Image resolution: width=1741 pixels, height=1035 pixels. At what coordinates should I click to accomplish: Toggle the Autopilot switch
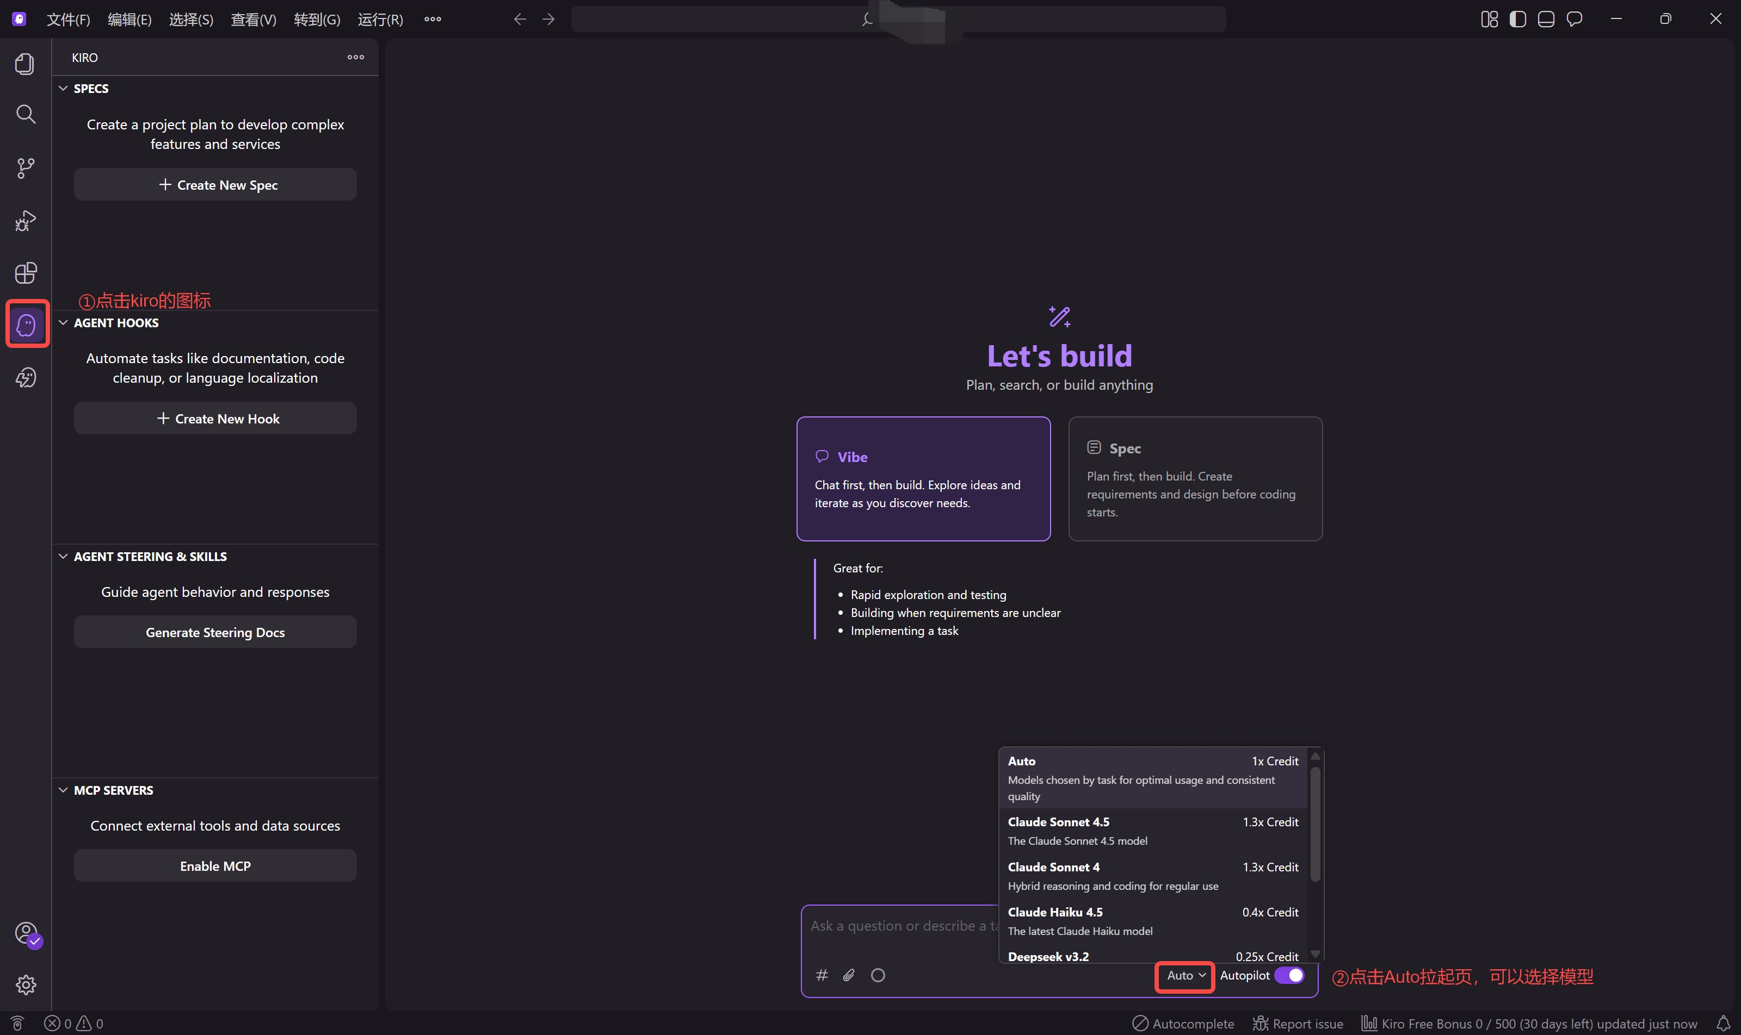coord(1289,975)
